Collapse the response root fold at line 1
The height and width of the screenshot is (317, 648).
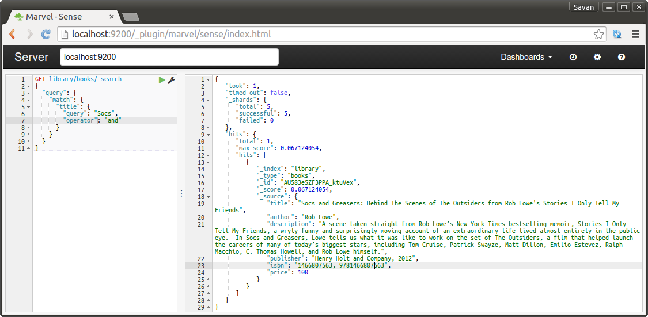pos(207,79)
